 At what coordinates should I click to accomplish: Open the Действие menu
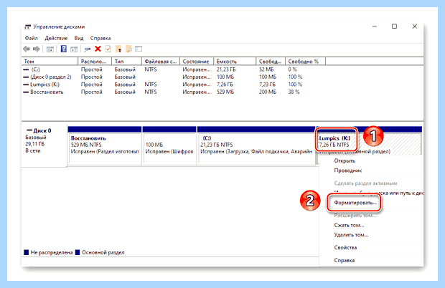[56, 38]
